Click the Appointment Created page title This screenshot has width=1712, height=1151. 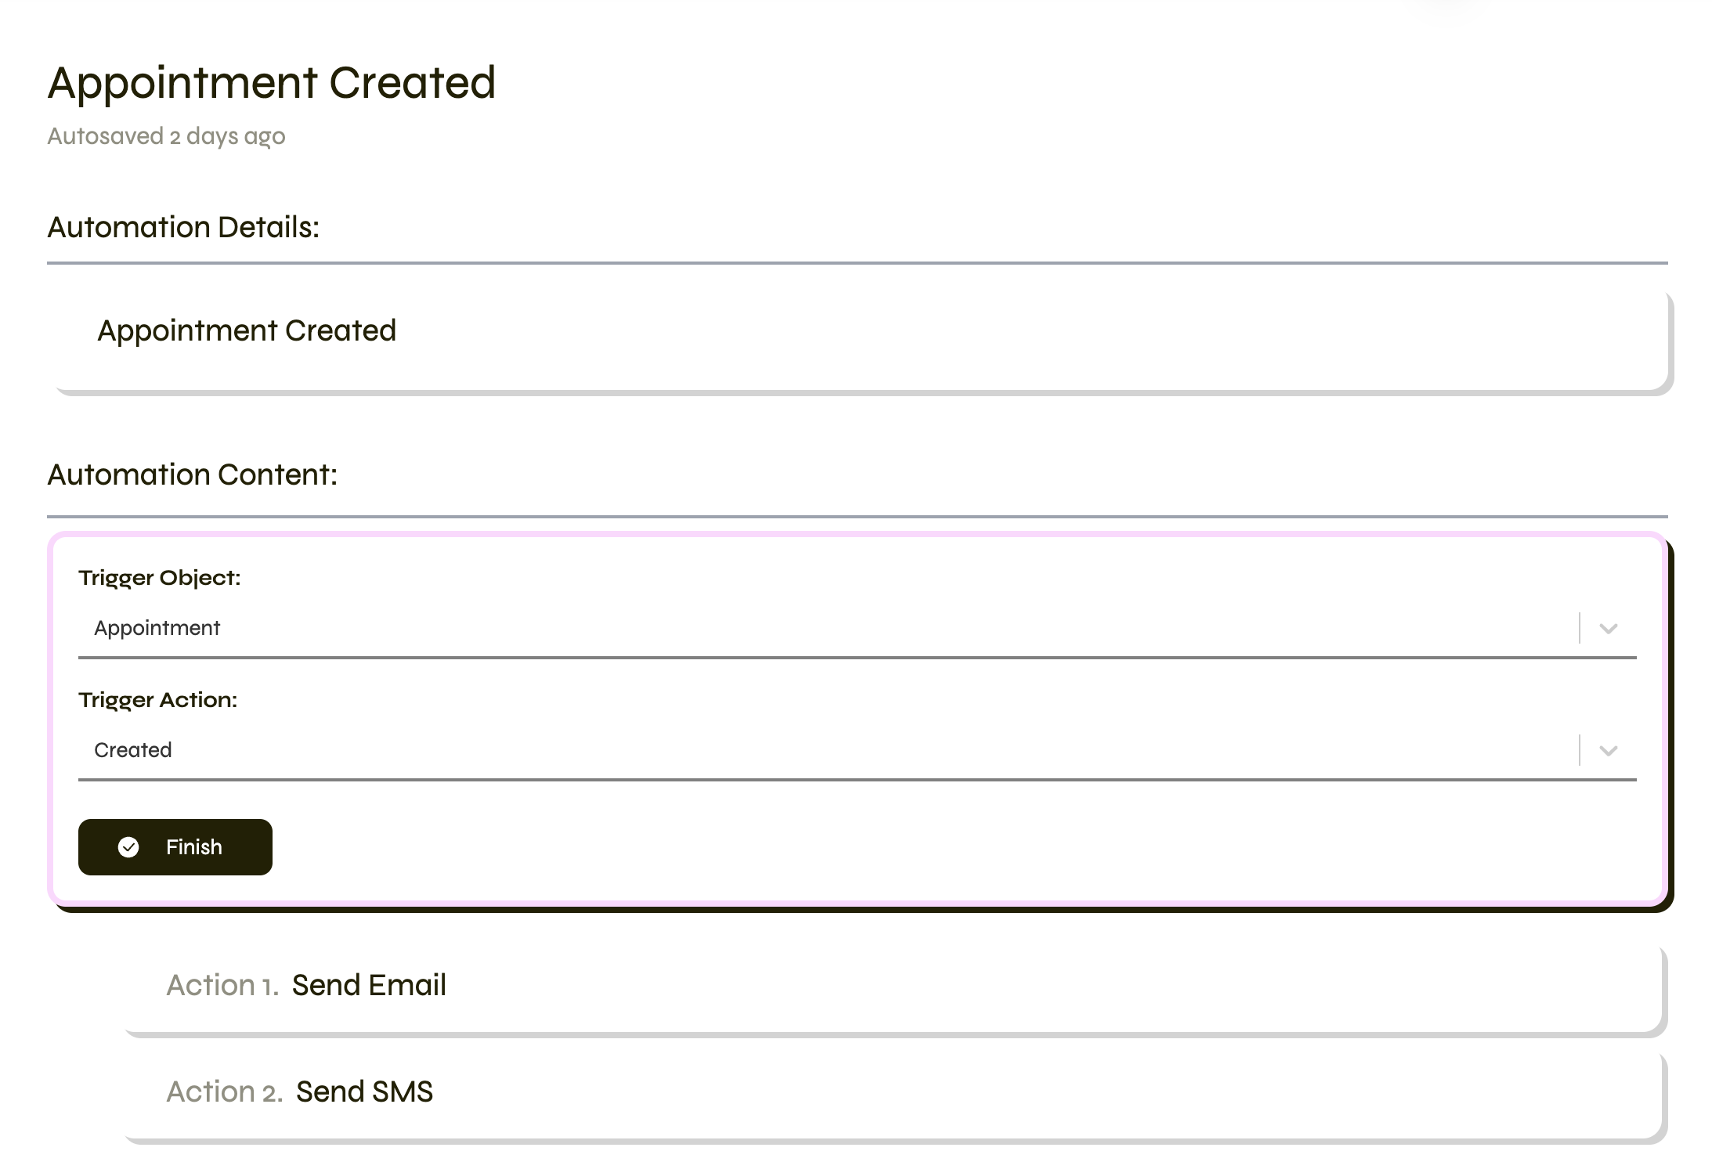tap(271, 83)
